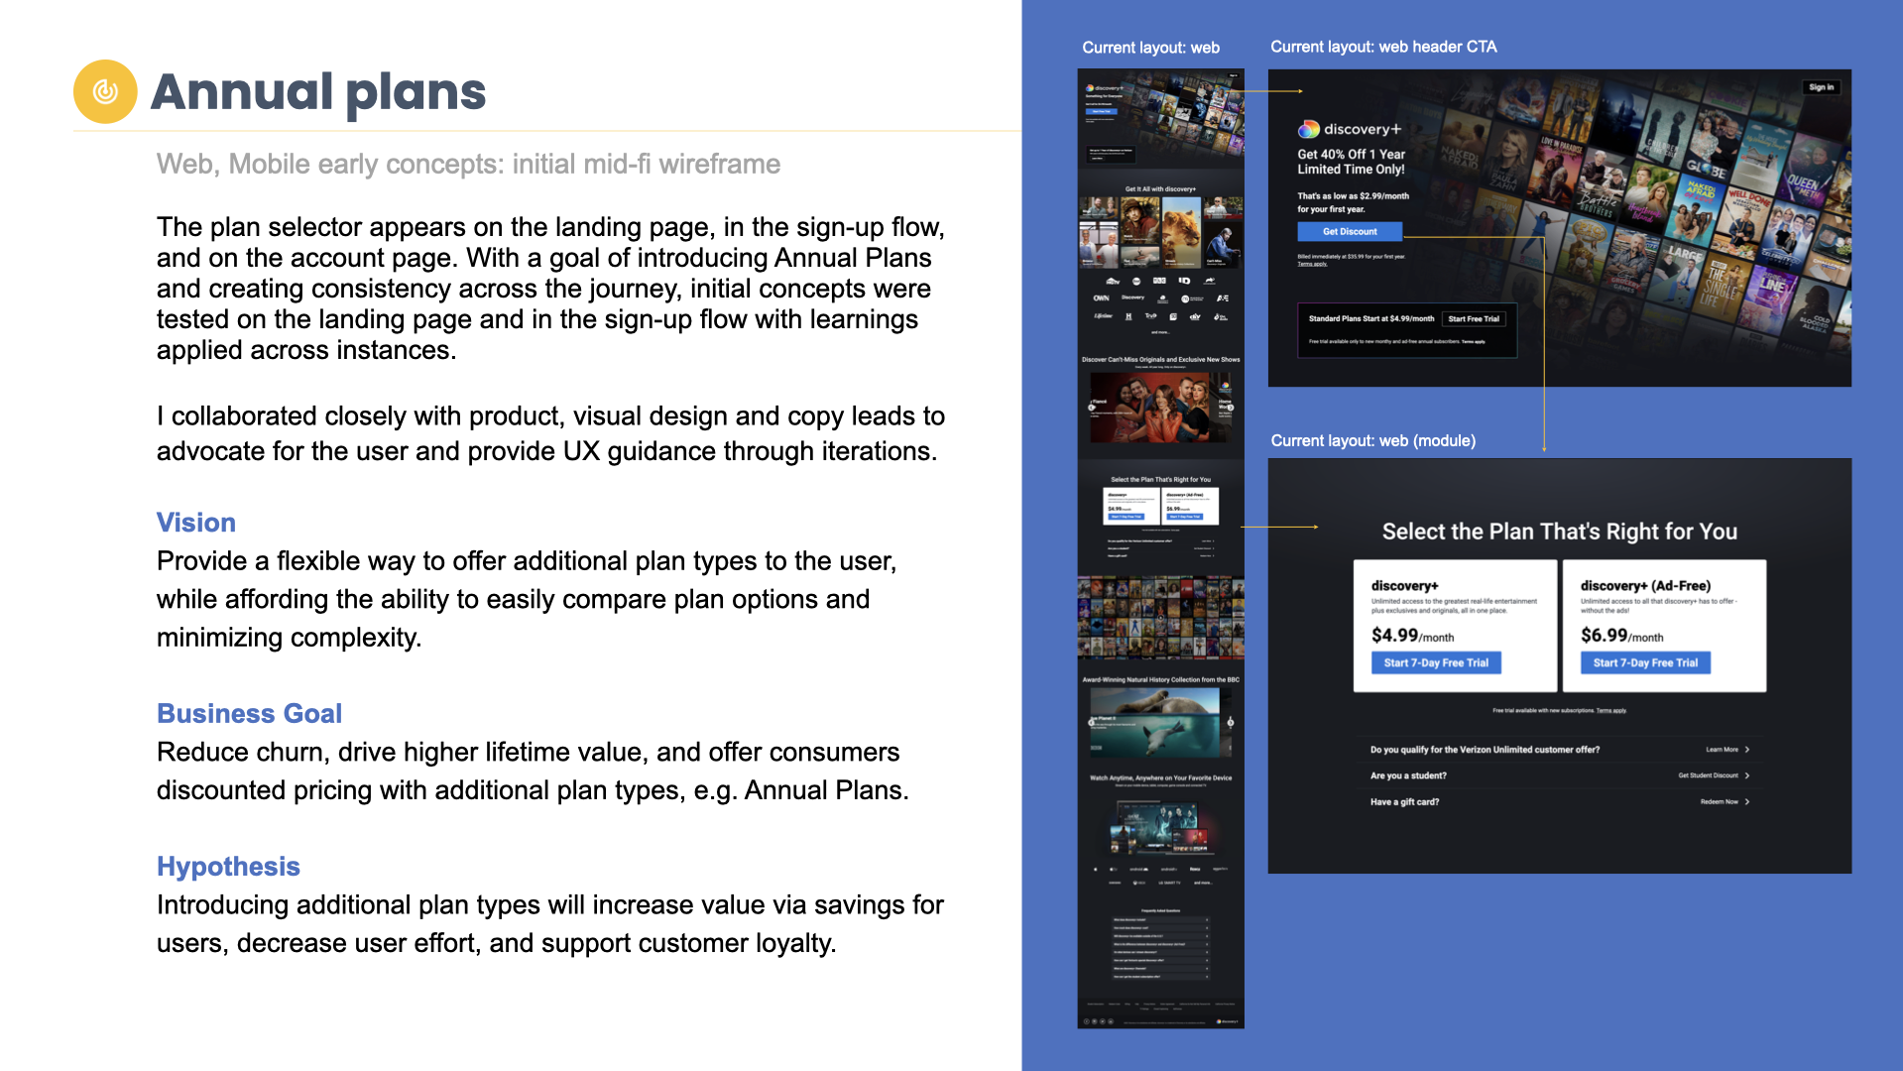The image size is (1903, 1071).
Task: Click the Sign in button in the web header mockup
Action: (1821, 87)
